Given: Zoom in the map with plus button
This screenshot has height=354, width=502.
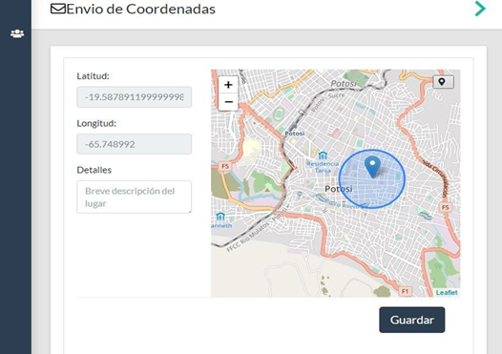Looking at the screenshot, I should [228, 85].
